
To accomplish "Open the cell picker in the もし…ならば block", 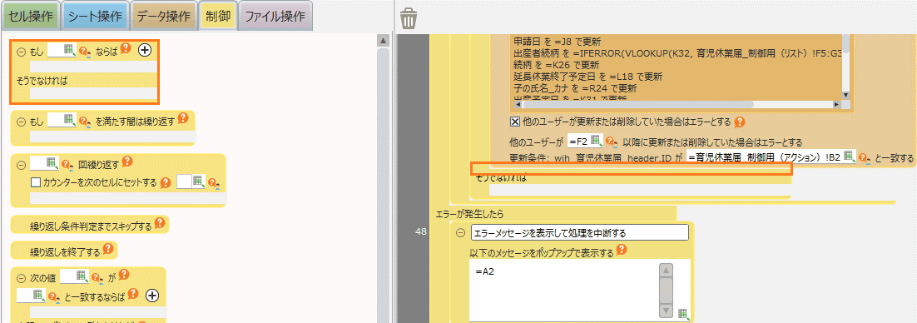I will (x=70, y=50).
